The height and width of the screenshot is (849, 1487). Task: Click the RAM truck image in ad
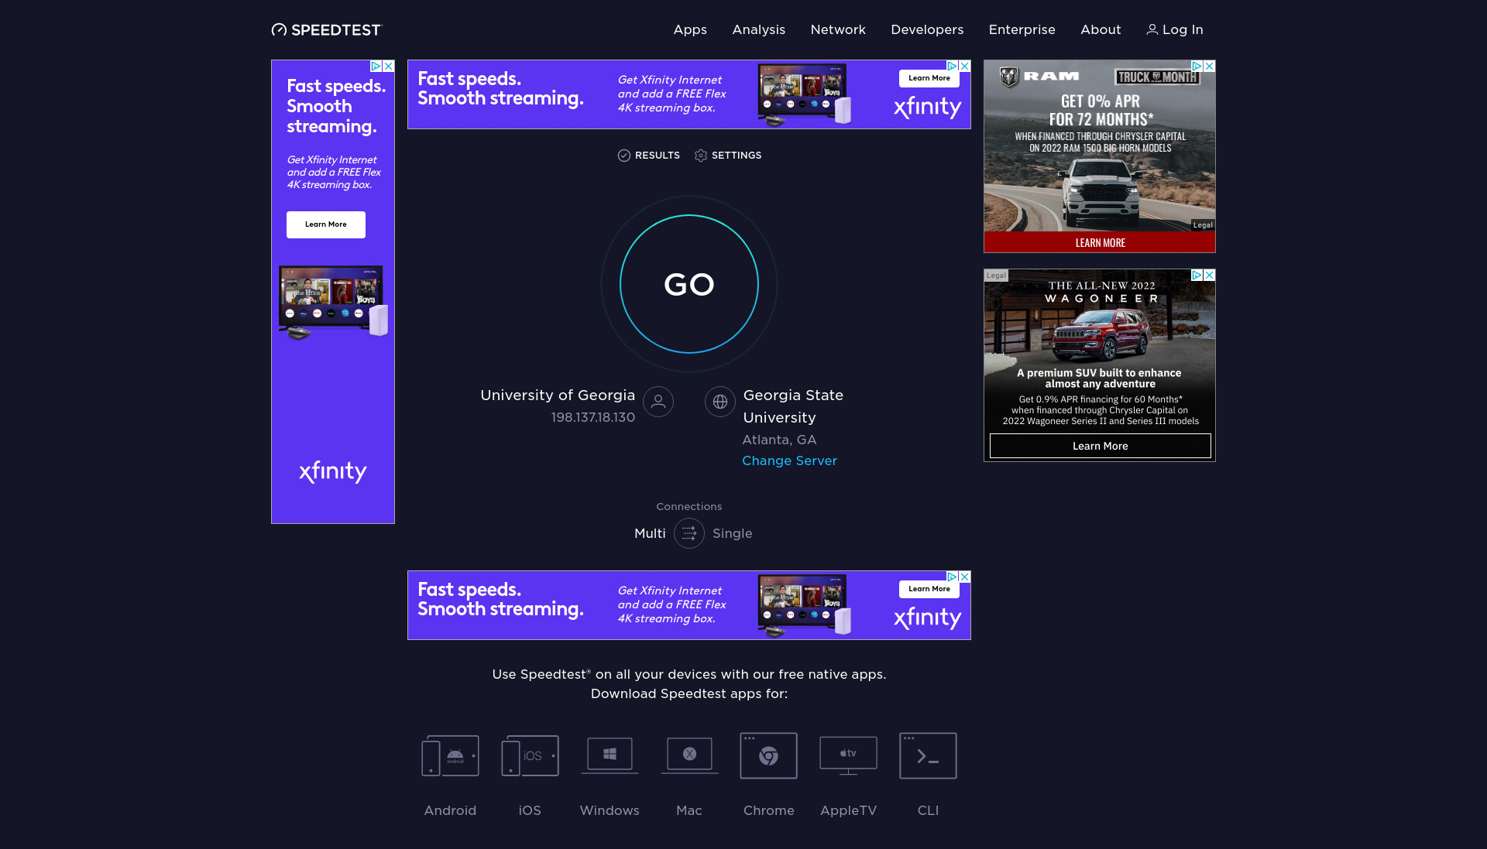coord(1101,192)
